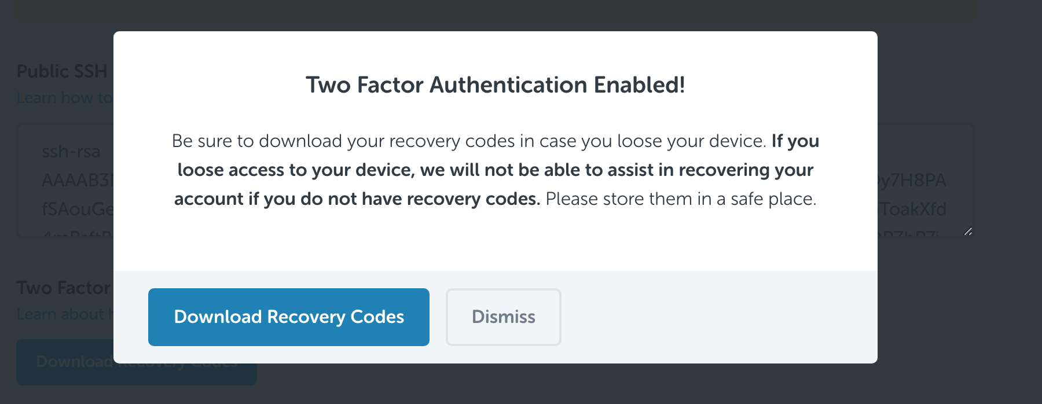
Task: Click the resize grip on SSH key textarea
Action: click(x=968, y=231)
